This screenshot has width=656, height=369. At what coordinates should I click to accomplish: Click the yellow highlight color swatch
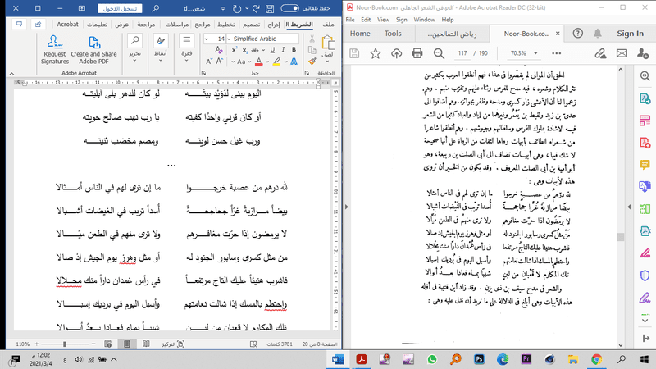(x=277, y=62)
